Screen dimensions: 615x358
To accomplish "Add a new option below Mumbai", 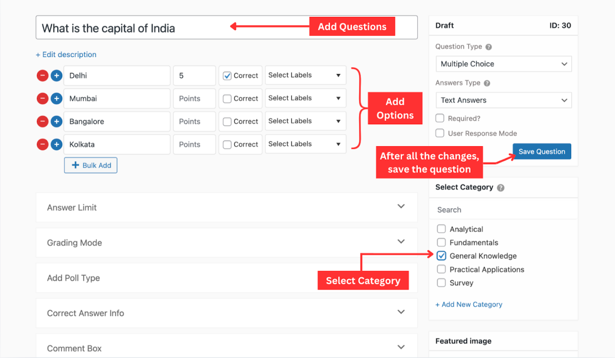I will point(56,98).
